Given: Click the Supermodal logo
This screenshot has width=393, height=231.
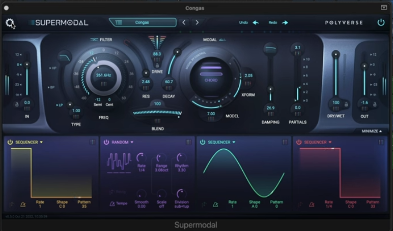Looking at the screenshot, I should click(58, 22).
